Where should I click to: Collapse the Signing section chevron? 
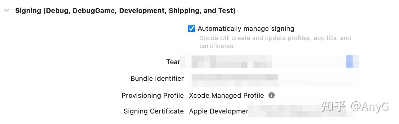click(6, 11)
